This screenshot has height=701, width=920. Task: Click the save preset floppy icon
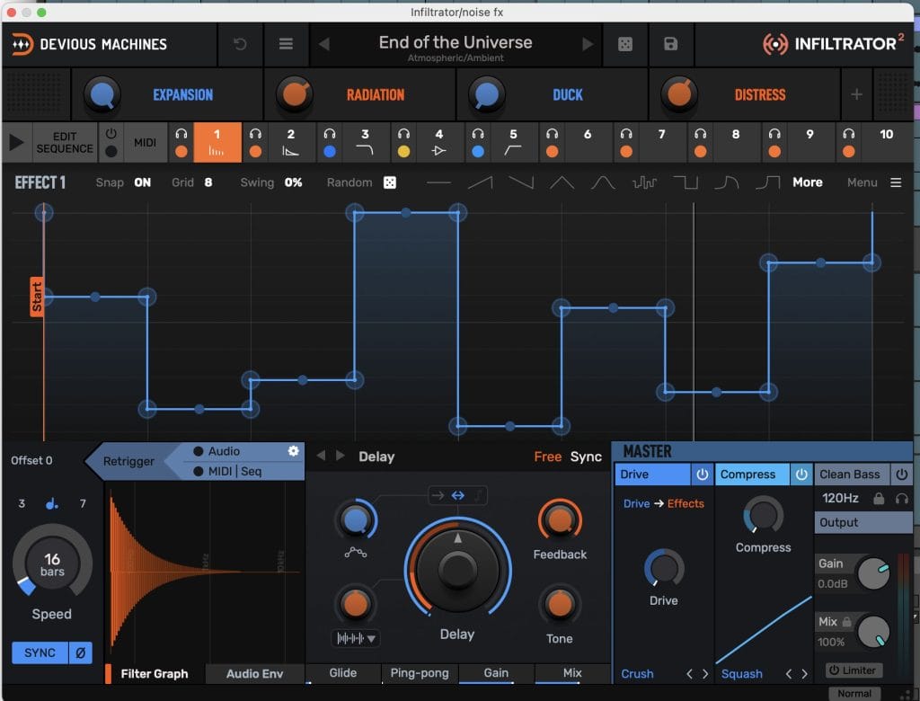pos(670,44)
